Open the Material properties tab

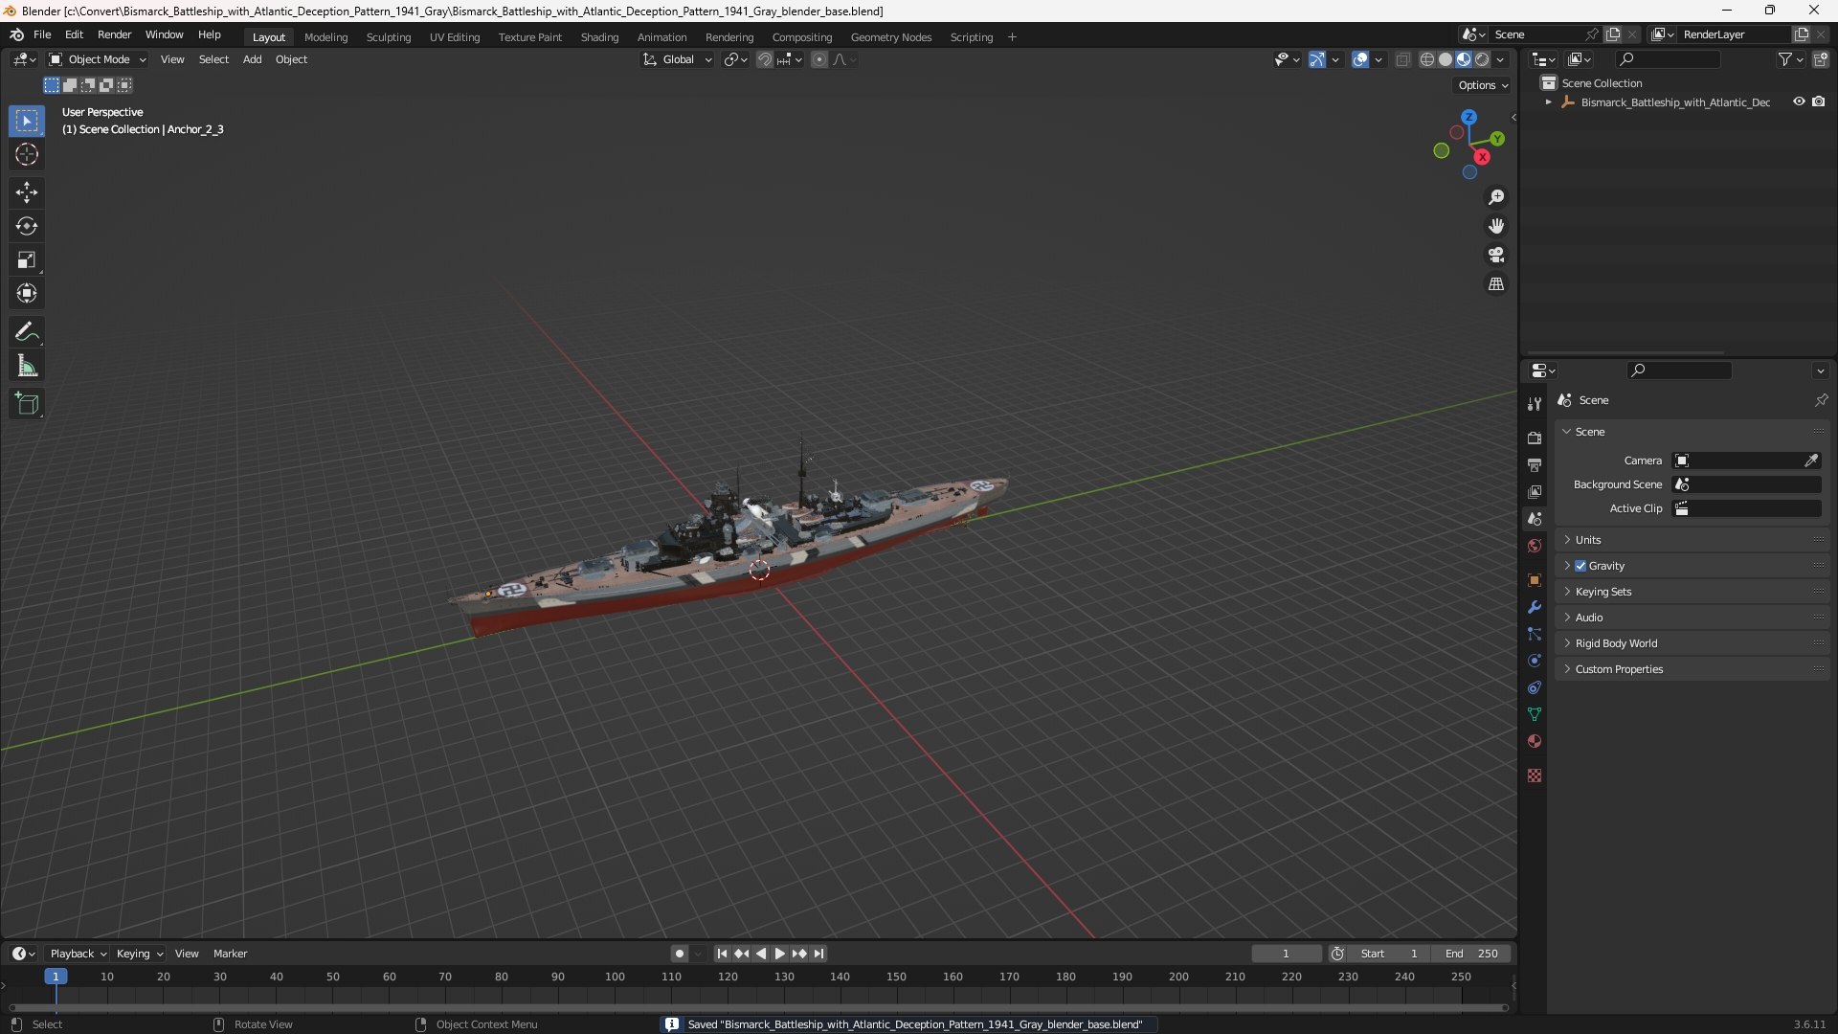(x=1535, y=741)
